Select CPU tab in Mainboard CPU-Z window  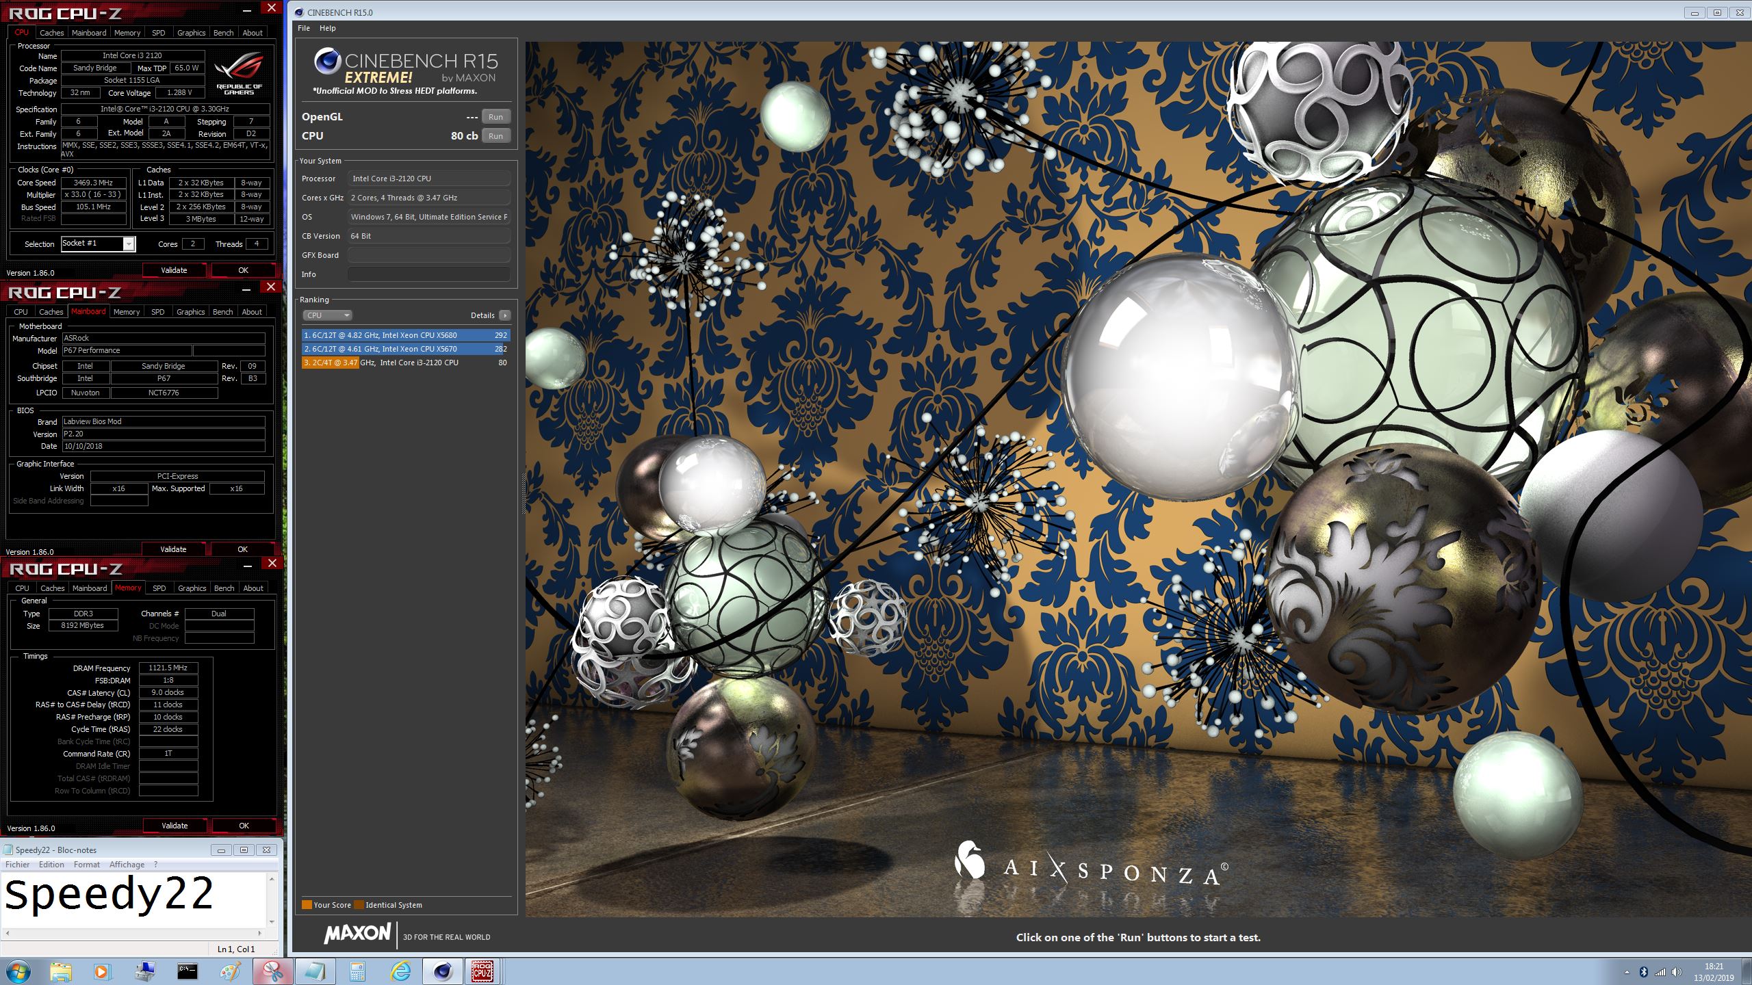click(21, 312)
